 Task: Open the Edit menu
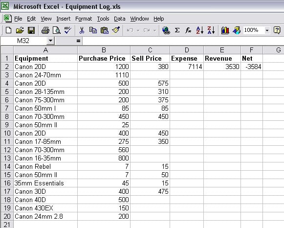click(x=31, y=19)
